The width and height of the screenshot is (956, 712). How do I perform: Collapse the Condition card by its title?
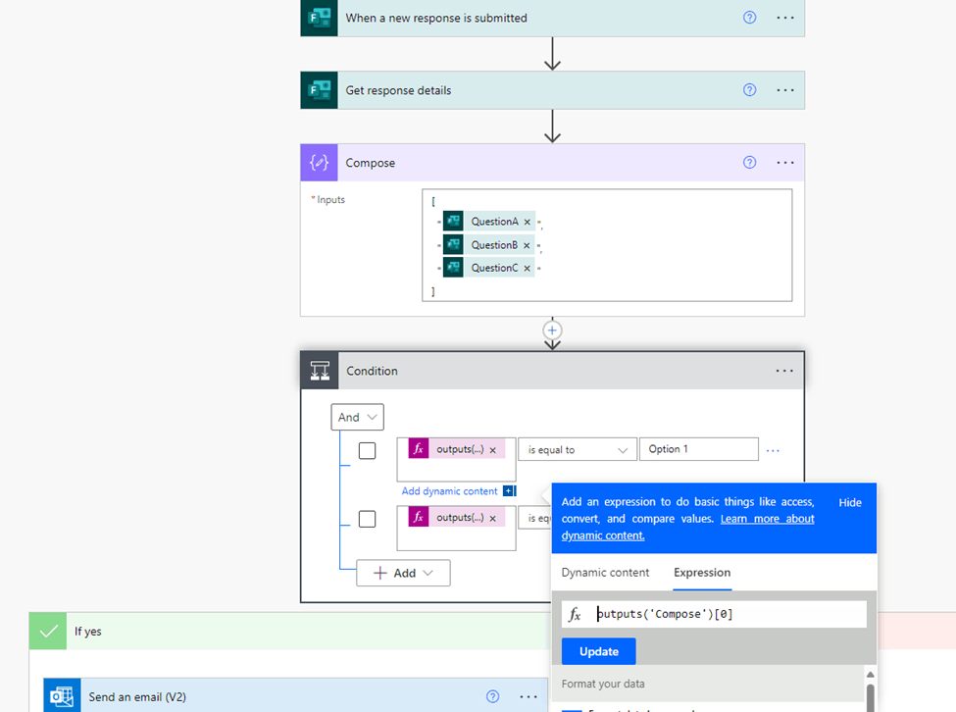pyautogui.click(x=372, y=371)
